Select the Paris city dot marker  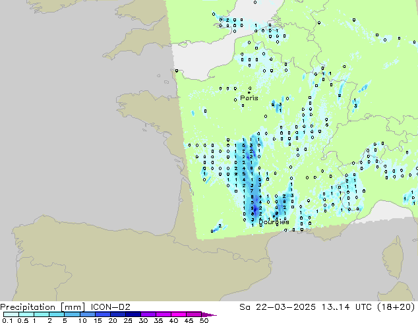pyautogui.click(x=249, y=92)
